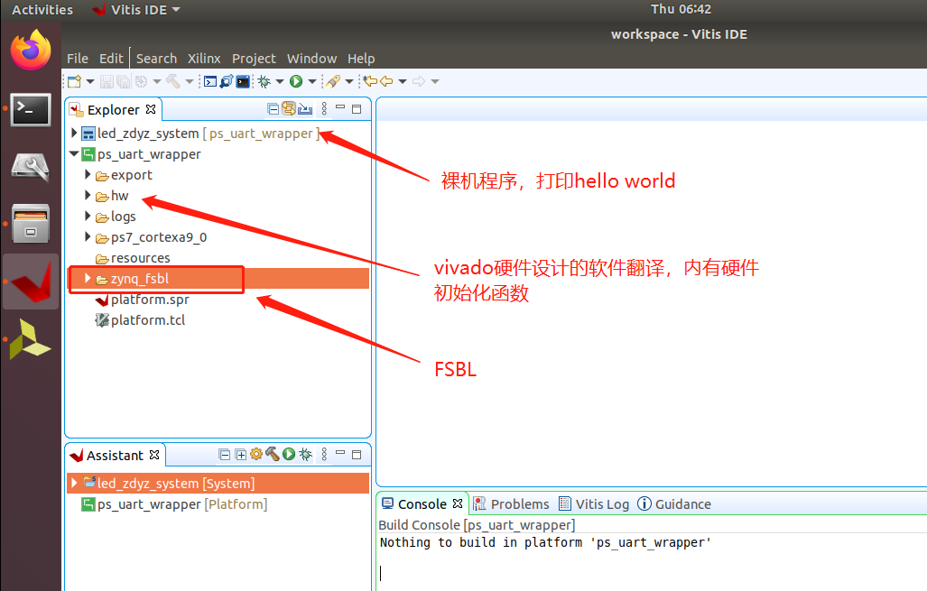Image resolution: width=927 pixels, height=591 pixels.
Task: Collapse All nodes in the Explorer panel
Action: pos(273,108)
